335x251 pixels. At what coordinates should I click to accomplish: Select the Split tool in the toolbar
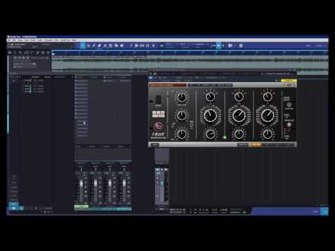click(x=94, y=45)
